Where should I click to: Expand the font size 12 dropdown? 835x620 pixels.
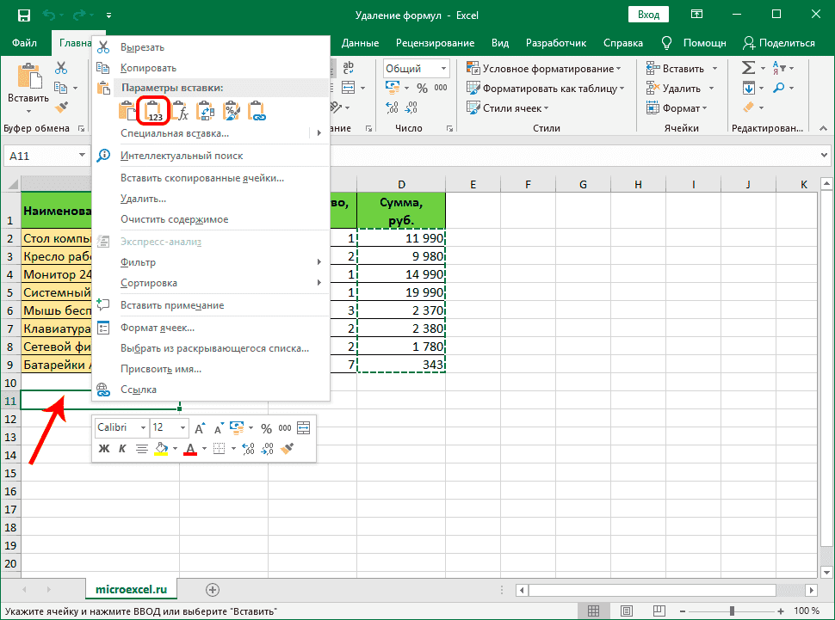pos(182,427)
